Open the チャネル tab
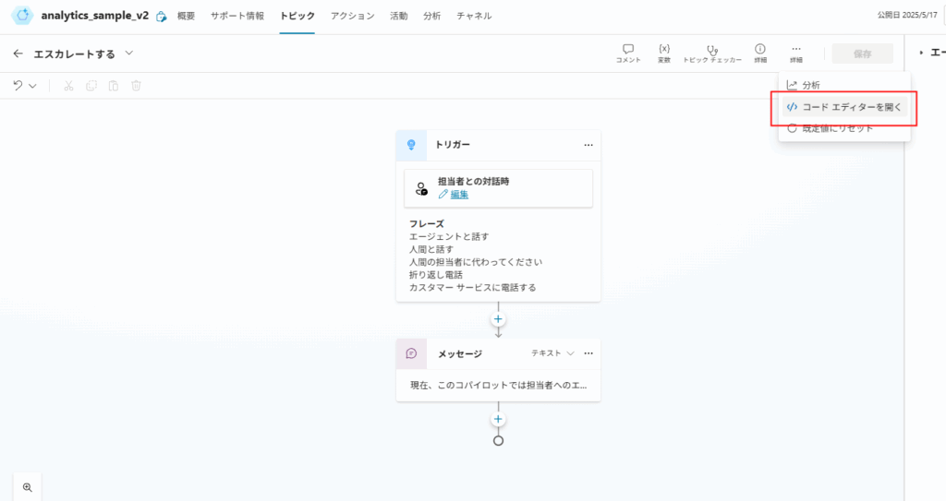 click(x=474, y=17)
